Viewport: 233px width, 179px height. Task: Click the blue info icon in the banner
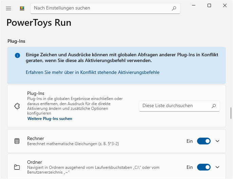(17, 56)
